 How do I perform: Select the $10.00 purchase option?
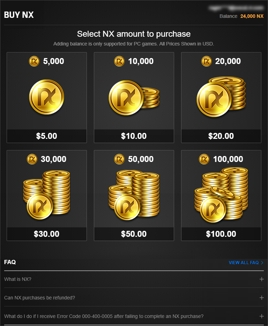tap(134, 136)
